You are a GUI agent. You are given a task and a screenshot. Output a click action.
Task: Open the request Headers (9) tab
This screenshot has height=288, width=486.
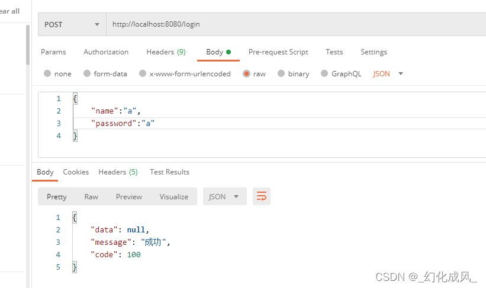[166, 52]
